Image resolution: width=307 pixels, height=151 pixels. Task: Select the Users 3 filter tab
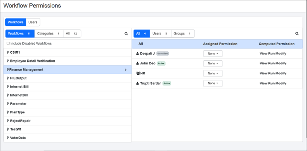point(160,34)
